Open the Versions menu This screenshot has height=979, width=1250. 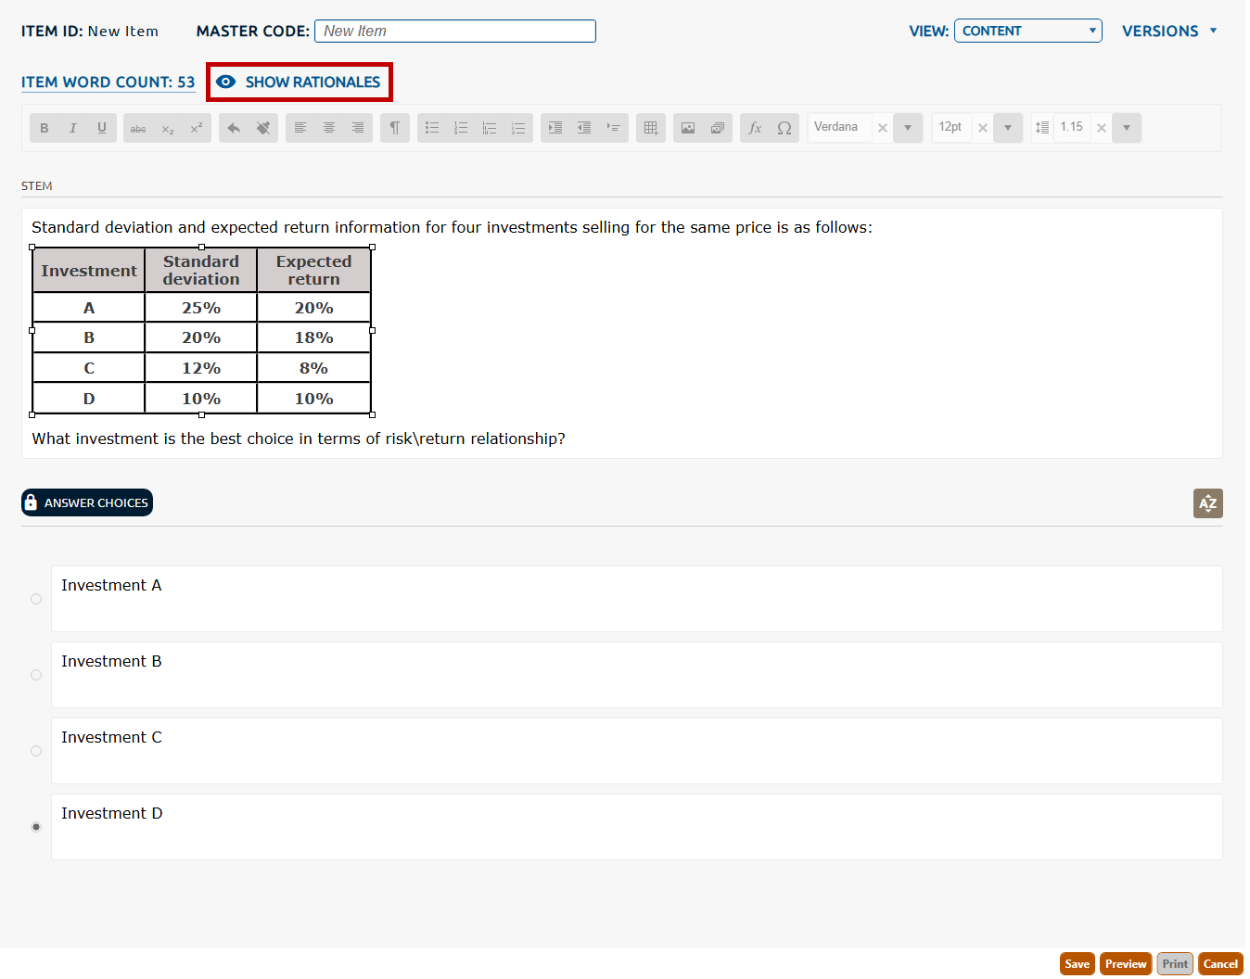tap(1169, 31)
